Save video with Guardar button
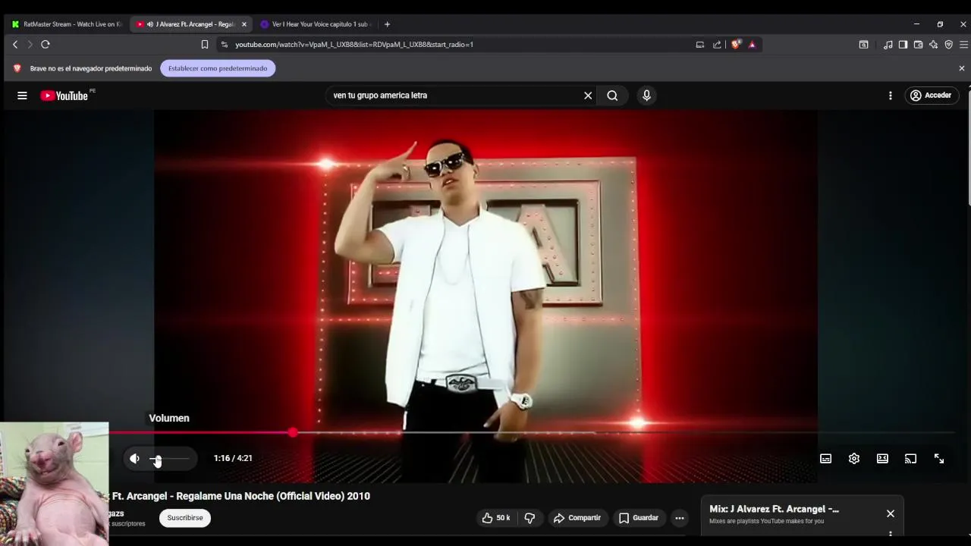 point(638,518)
